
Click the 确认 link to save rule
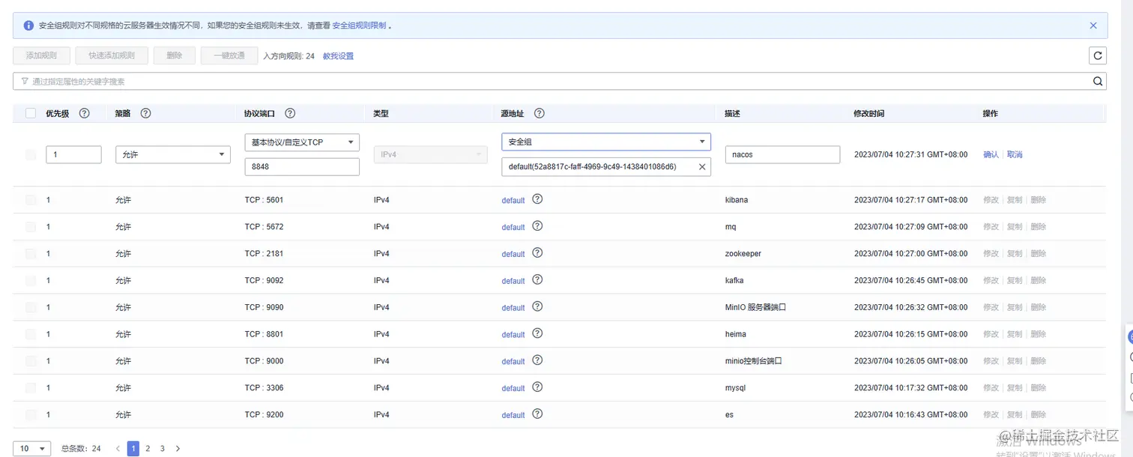point(991,154)
